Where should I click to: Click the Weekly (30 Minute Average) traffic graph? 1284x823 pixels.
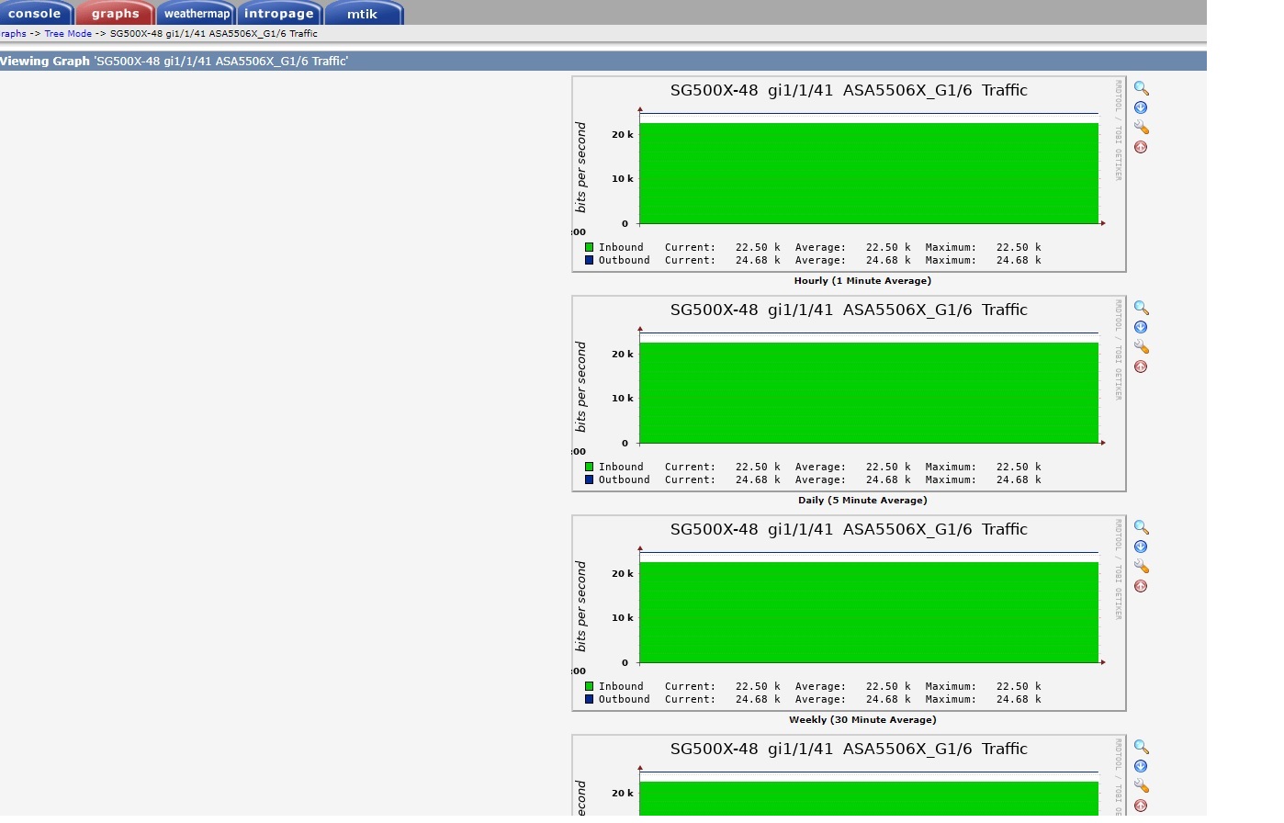tap(849, 613)
